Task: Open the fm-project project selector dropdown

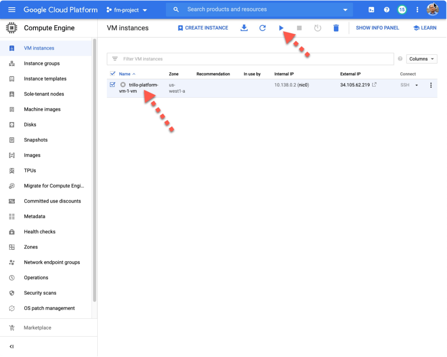Action: point(127,10)
